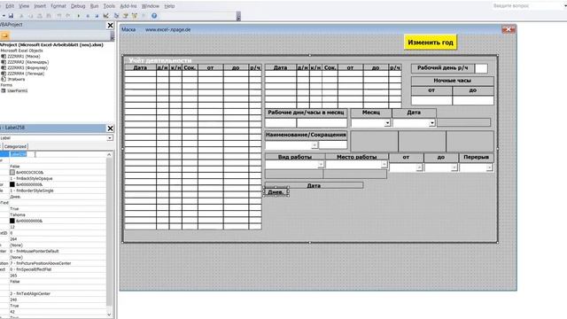
Task: Open the Edit menu
Action: click(10, 6)
